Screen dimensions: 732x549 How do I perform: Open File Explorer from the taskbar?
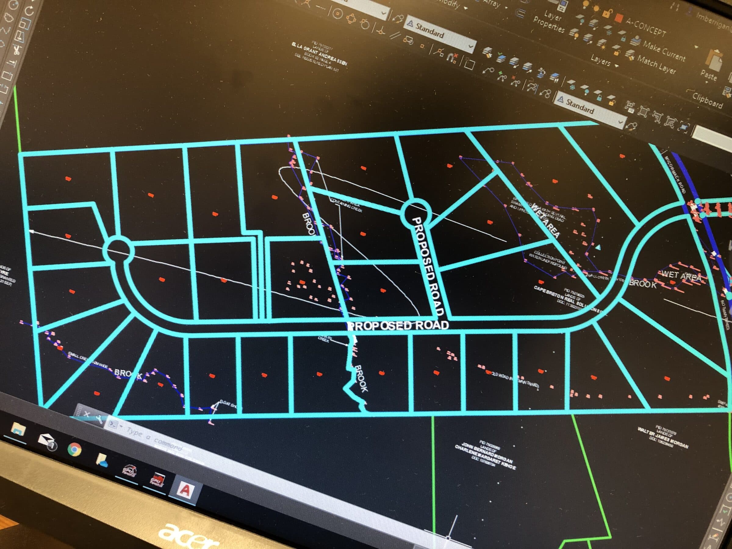click(x=18, y=429)
